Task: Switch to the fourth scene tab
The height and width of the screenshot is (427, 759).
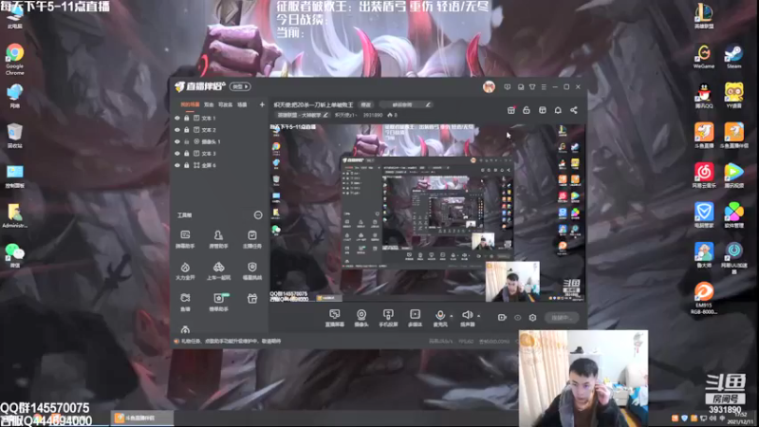Action: (x=242, y=104)
